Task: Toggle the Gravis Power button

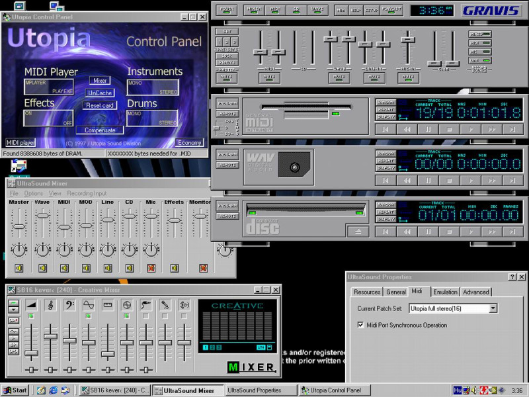Action: [x=227, y=10]
